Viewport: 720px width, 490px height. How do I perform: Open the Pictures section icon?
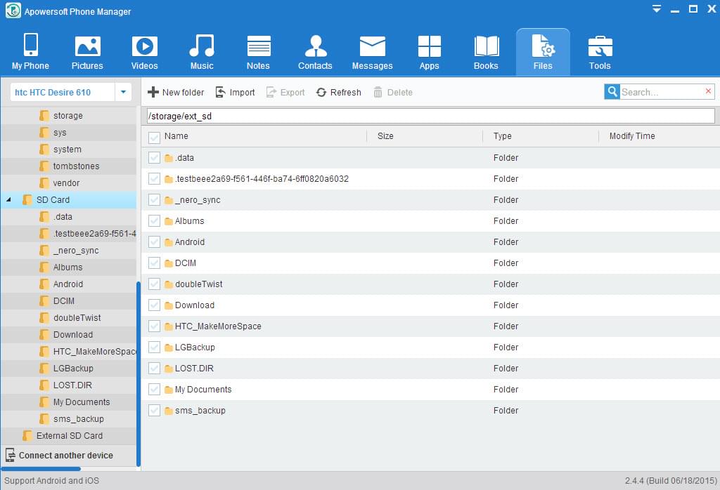pyautogui.click(x=87, y=46)
